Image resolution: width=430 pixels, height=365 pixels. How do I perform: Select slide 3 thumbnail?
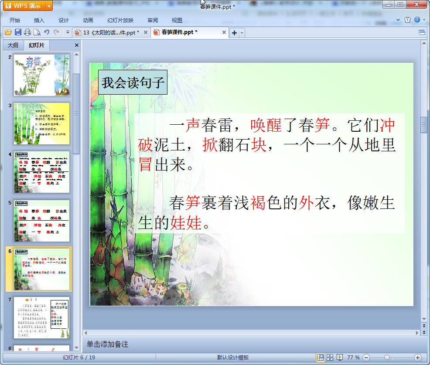(x=42, y=124)
